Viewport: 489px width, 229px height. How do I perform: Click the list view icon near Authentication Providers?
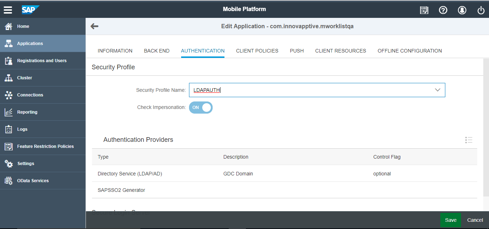click(469, 140)
